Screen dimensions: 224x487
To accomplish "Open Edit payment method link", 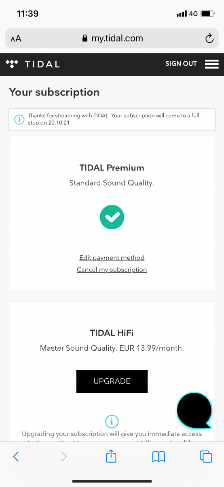I will (x=112, y=258).
